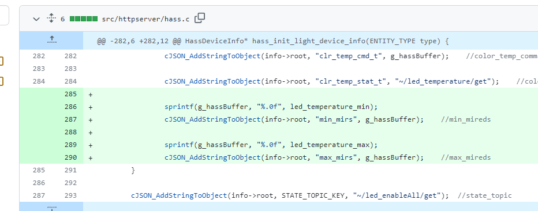Image resolution: width=538 pixels, height=211 pixels.
Task: Collapse the hass.c file diff chevron
Action: (36, 19)
